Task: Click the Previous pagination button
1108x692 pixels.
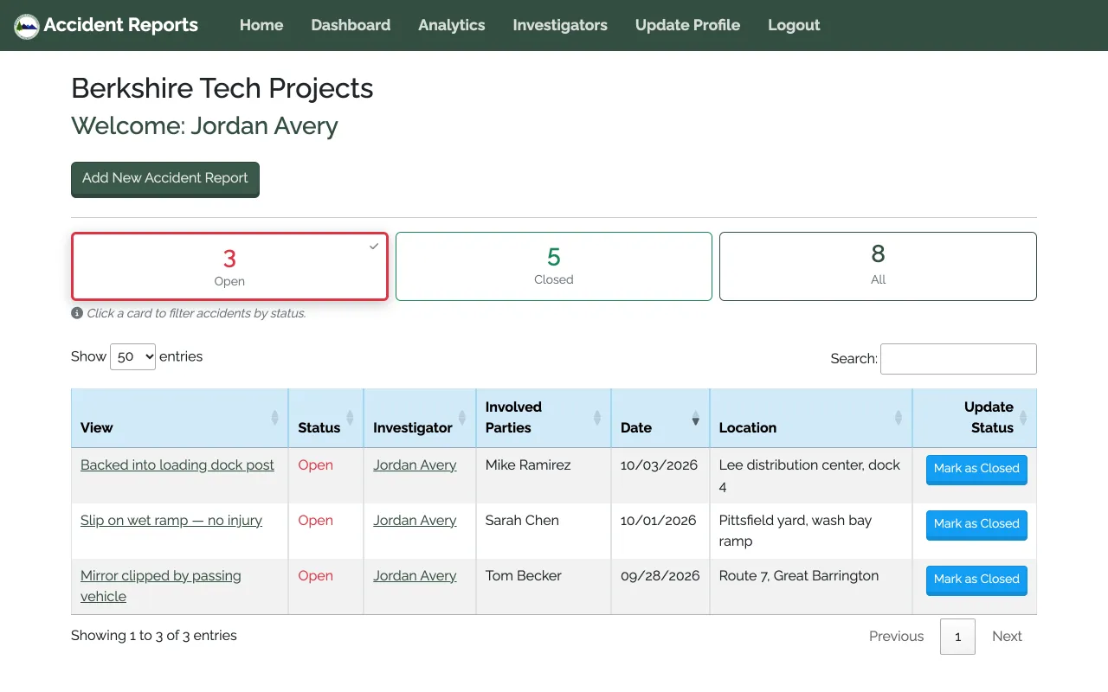Action: [896, 636]
